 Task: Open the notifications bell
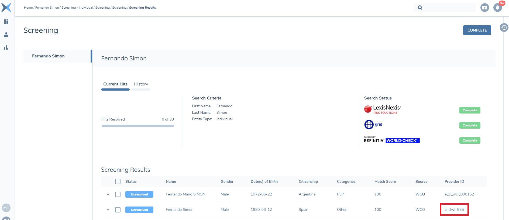point(497,8)
